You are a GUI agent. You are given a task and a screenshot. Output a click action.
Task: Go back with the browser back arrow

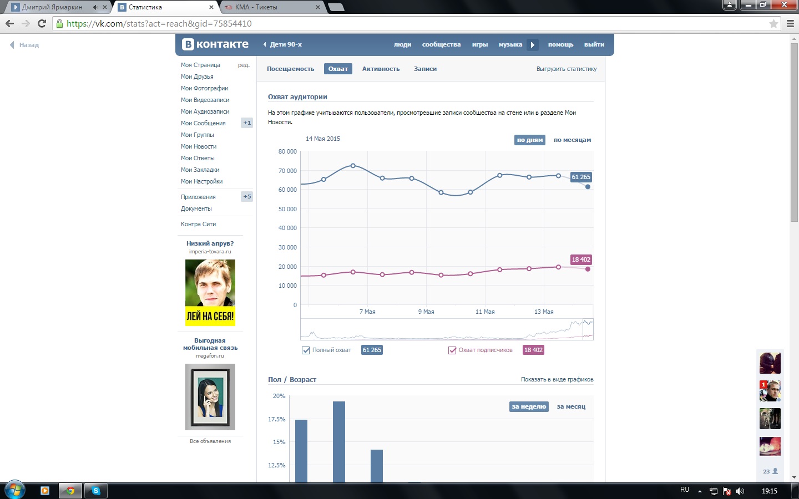click(x=9, y=23)
